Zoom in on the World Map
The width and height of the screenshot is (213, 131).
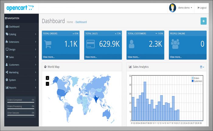pos(47,78)
